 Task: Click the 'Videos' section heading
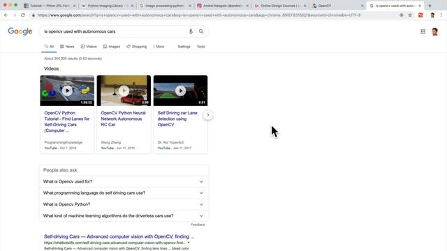point(51,69)
